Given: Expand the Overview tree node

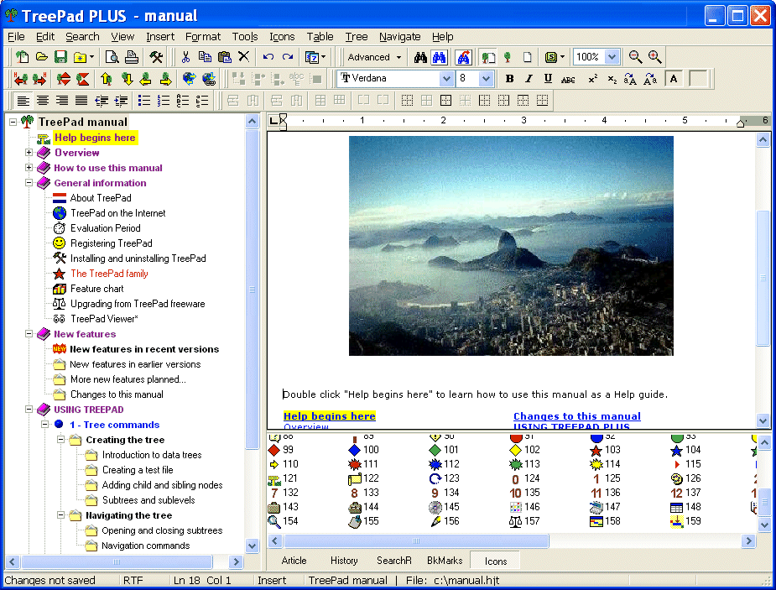Looking at the screenshot, I should (x=29, y=153).
